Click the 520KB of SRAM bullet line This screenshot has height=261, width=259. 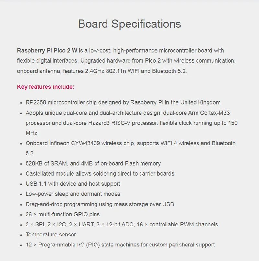93,163
